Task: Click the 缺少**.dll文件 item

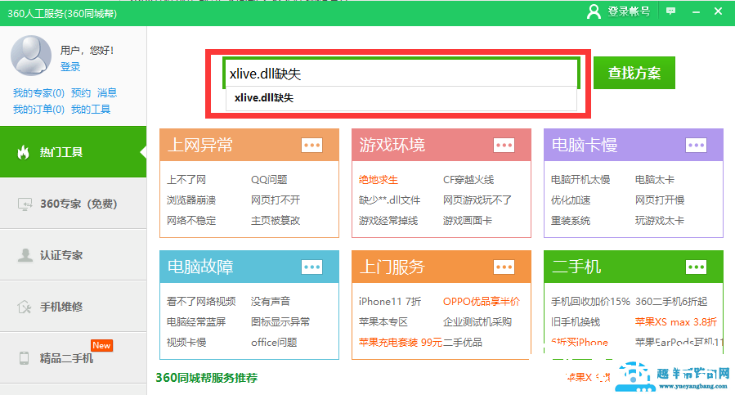Action: [389, 200]
